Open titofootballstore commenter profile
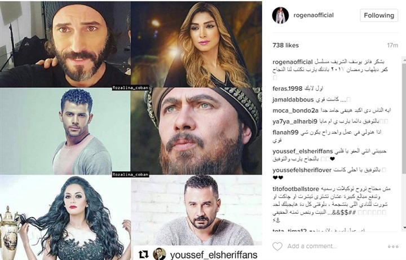 click(x=296, y=189)
